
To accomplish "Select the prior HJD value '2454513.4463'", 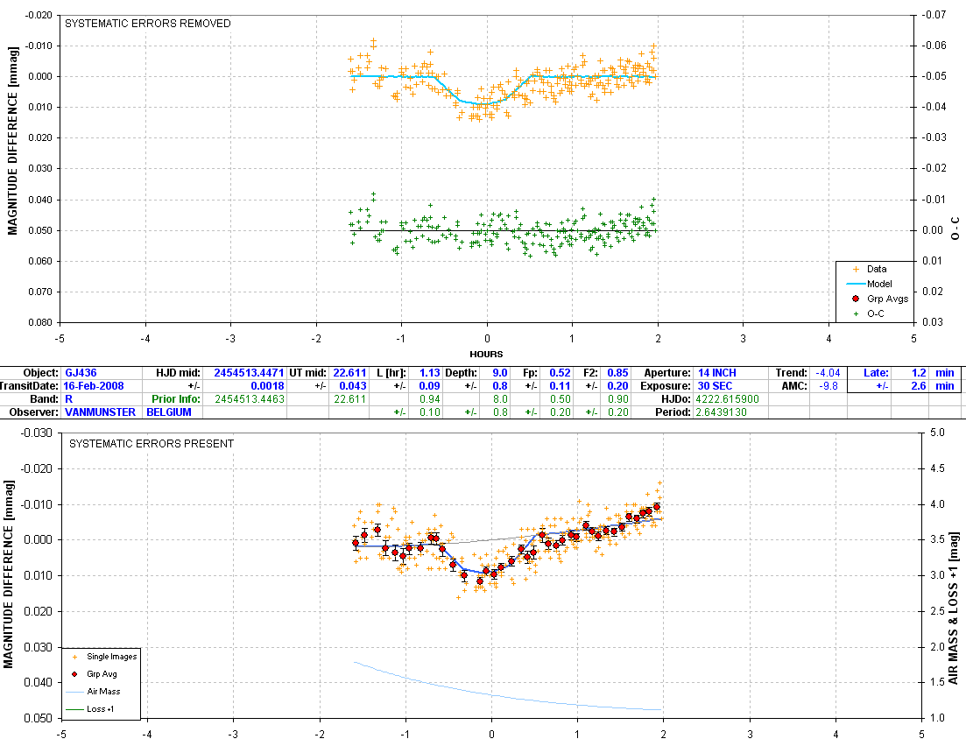I will [x=250, y=399].
